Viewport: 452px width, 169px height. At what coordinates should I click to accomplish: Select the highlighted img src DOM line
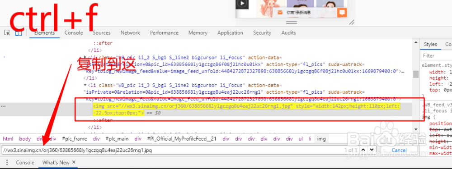[x=246, y=110]
